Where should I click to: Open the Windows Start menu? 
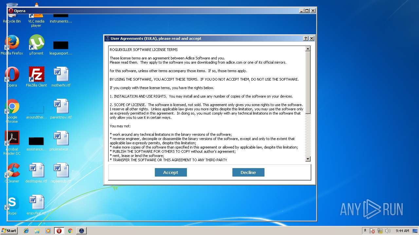pos(9,231)
